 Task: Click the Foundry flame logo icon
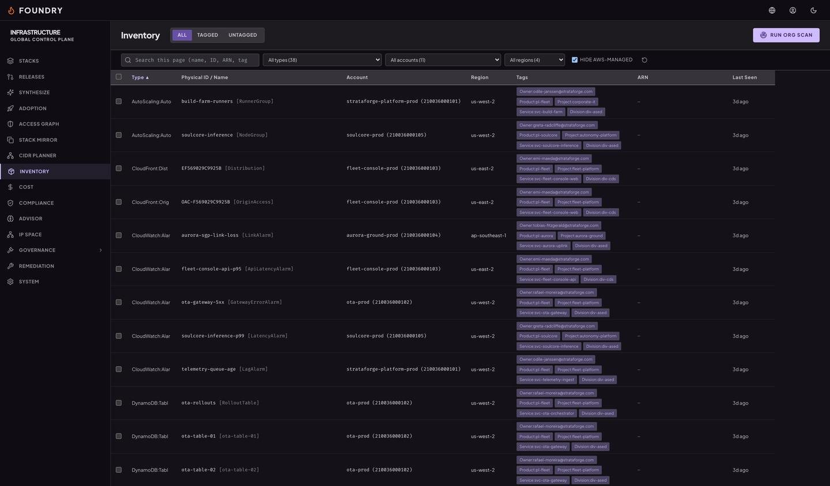click(x=11, y=10)
